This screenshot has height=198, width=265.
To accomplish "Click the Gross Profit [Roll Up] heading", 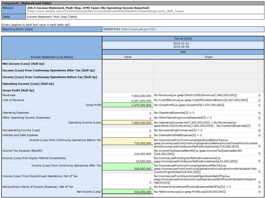I will pyautogui.click(x=18, y=90).
